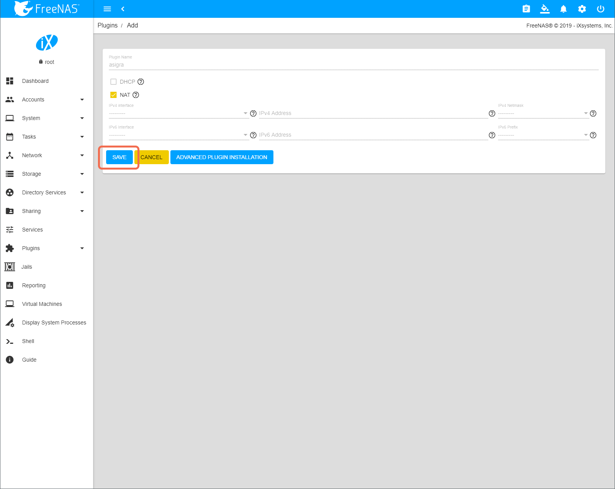Click the Guide info icon
Image resolution: width=615 pixels, height=489 pixels.
coord(10,360)
